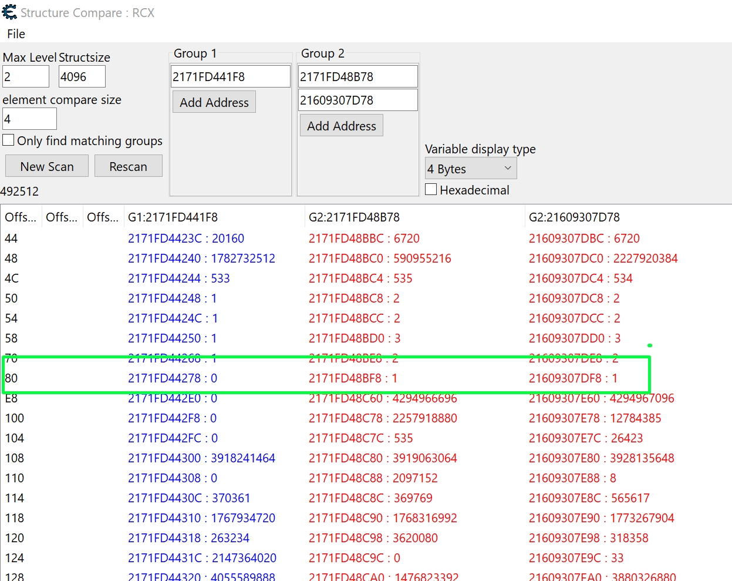Screen dimensions: 732x581
Task: Click the Max Level input field
Action: (26, 77)
